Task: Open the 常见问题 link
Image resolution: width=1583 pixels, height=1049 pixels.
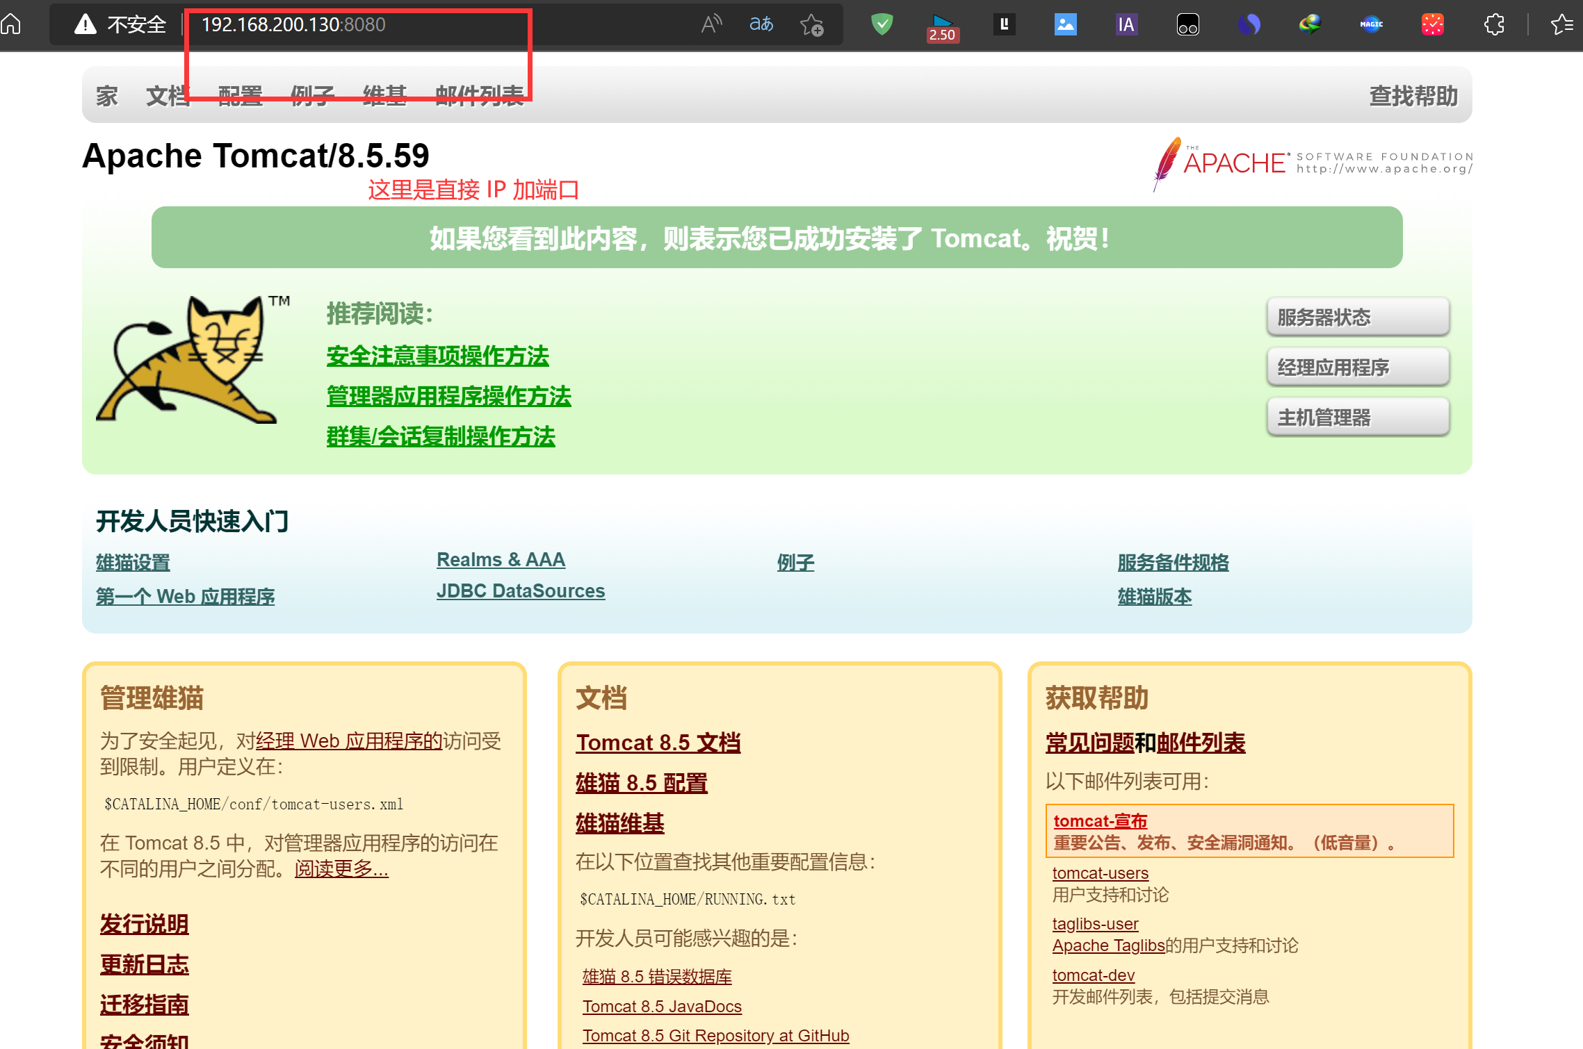Action: point(1090,743)
